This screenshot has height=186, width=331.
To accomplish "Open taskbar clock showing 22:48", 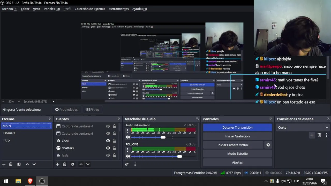I will (x=310, y=181).
